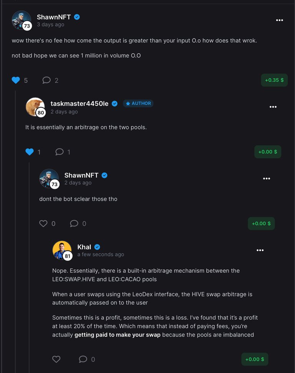Open three-dot menu on taskmaster4450le's comment
Viewport: 295px width, 373px height.
[x=273, y=107]
